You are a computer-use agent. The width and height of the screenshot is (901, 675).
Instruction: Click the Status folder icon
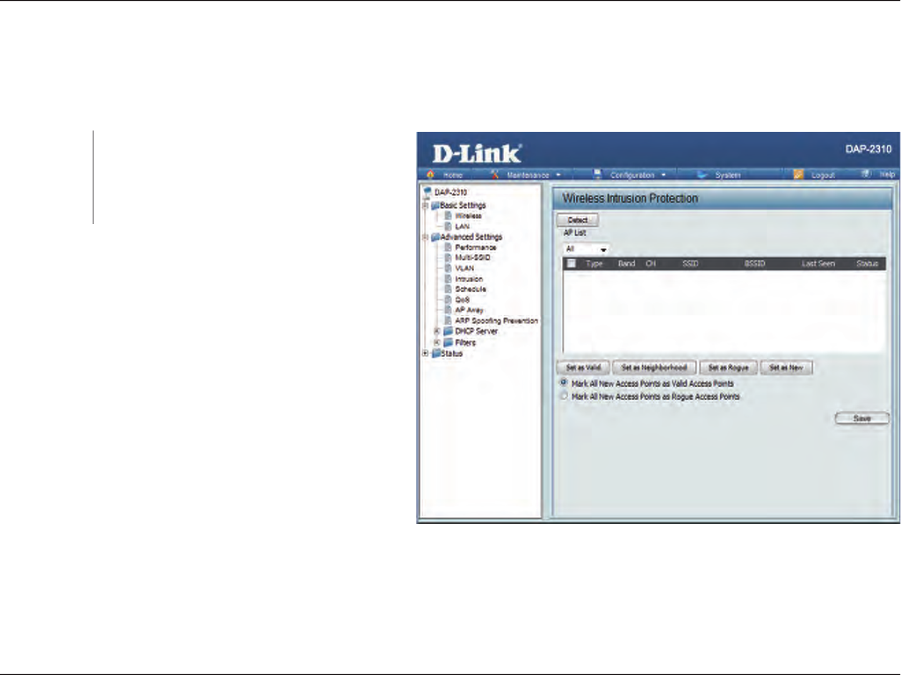point(436,353)
